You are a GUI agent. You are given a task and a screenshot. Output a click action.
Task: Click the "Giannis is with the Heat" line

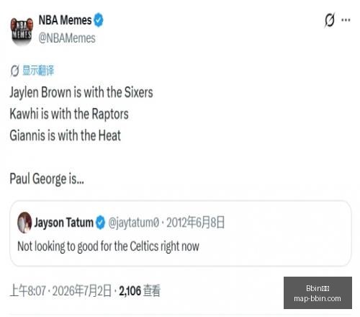pyautogui.click(x=65, y=135)
